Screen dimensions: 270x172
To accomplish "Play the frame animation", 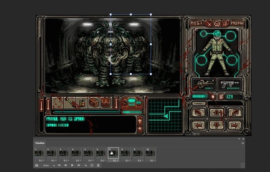I will pyautogui.click(x=72, y=165).
